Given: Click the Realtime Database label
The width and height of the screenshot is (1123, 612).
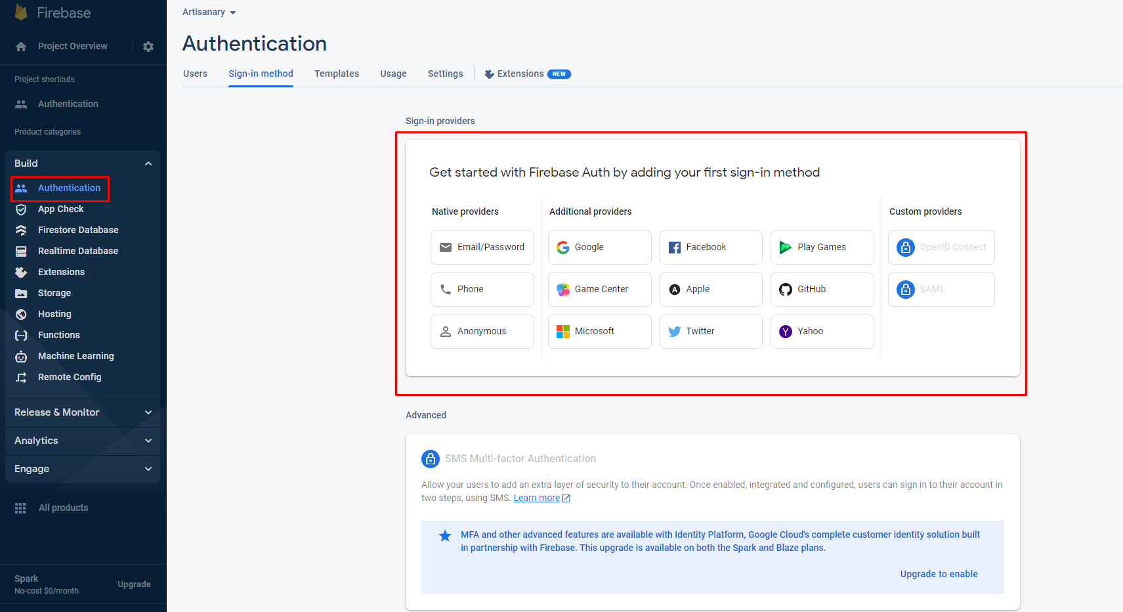Looking at the screenshot, I should [78, 251].
